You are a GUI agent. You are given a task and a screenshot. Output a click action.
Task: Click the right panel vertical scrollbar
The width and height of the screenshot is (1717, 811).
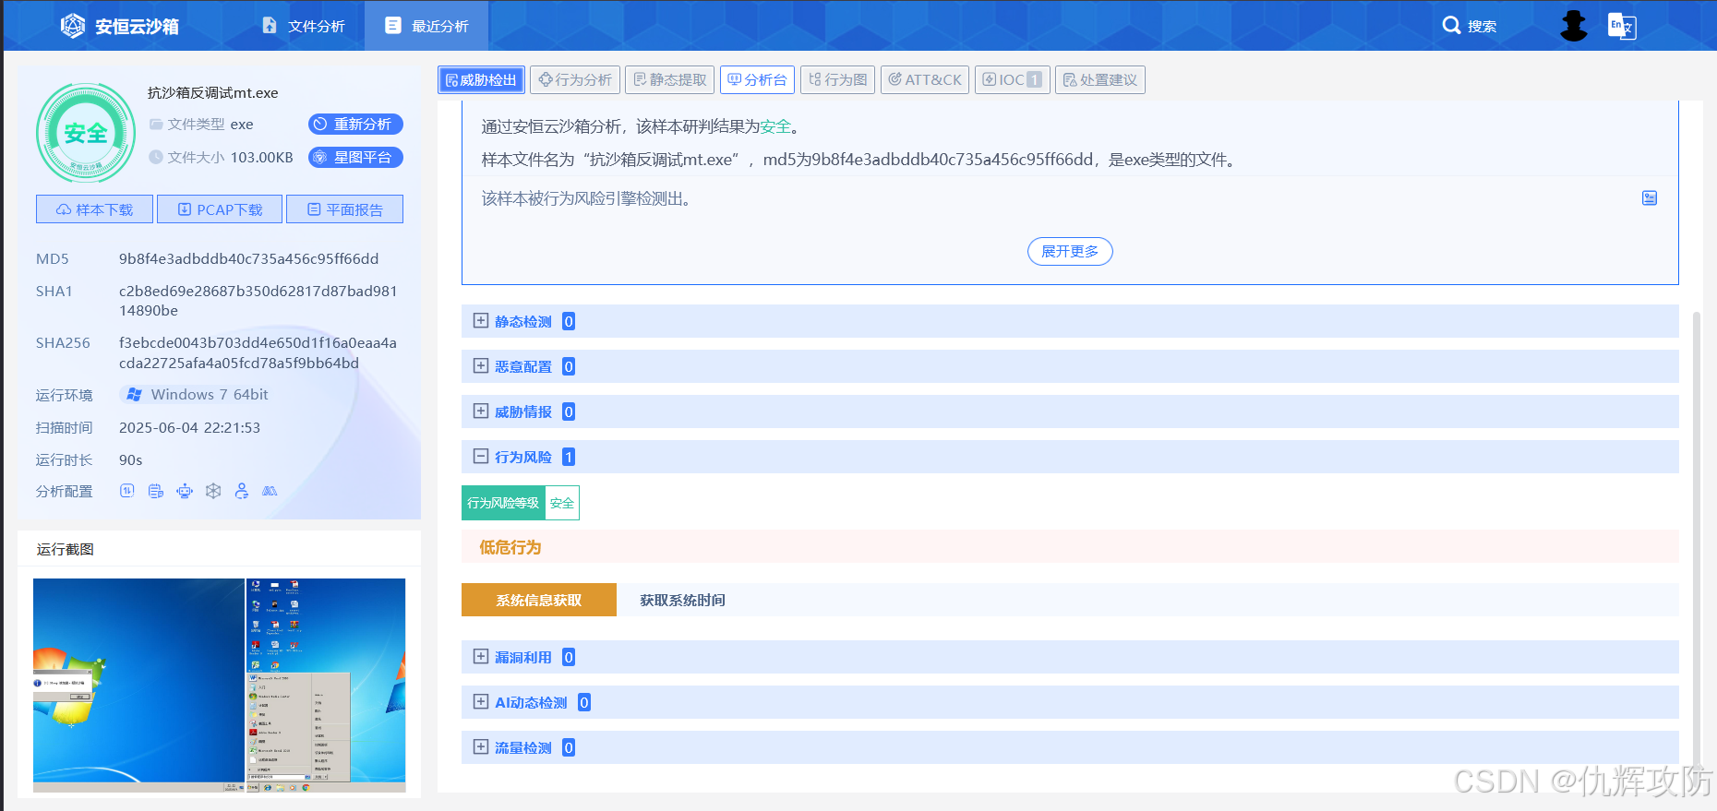tap(1697, 544)
